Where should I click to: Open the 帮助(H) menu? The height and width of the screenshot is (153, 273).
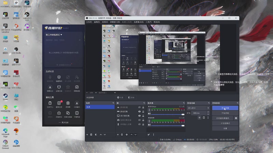(x=157, y=22)
